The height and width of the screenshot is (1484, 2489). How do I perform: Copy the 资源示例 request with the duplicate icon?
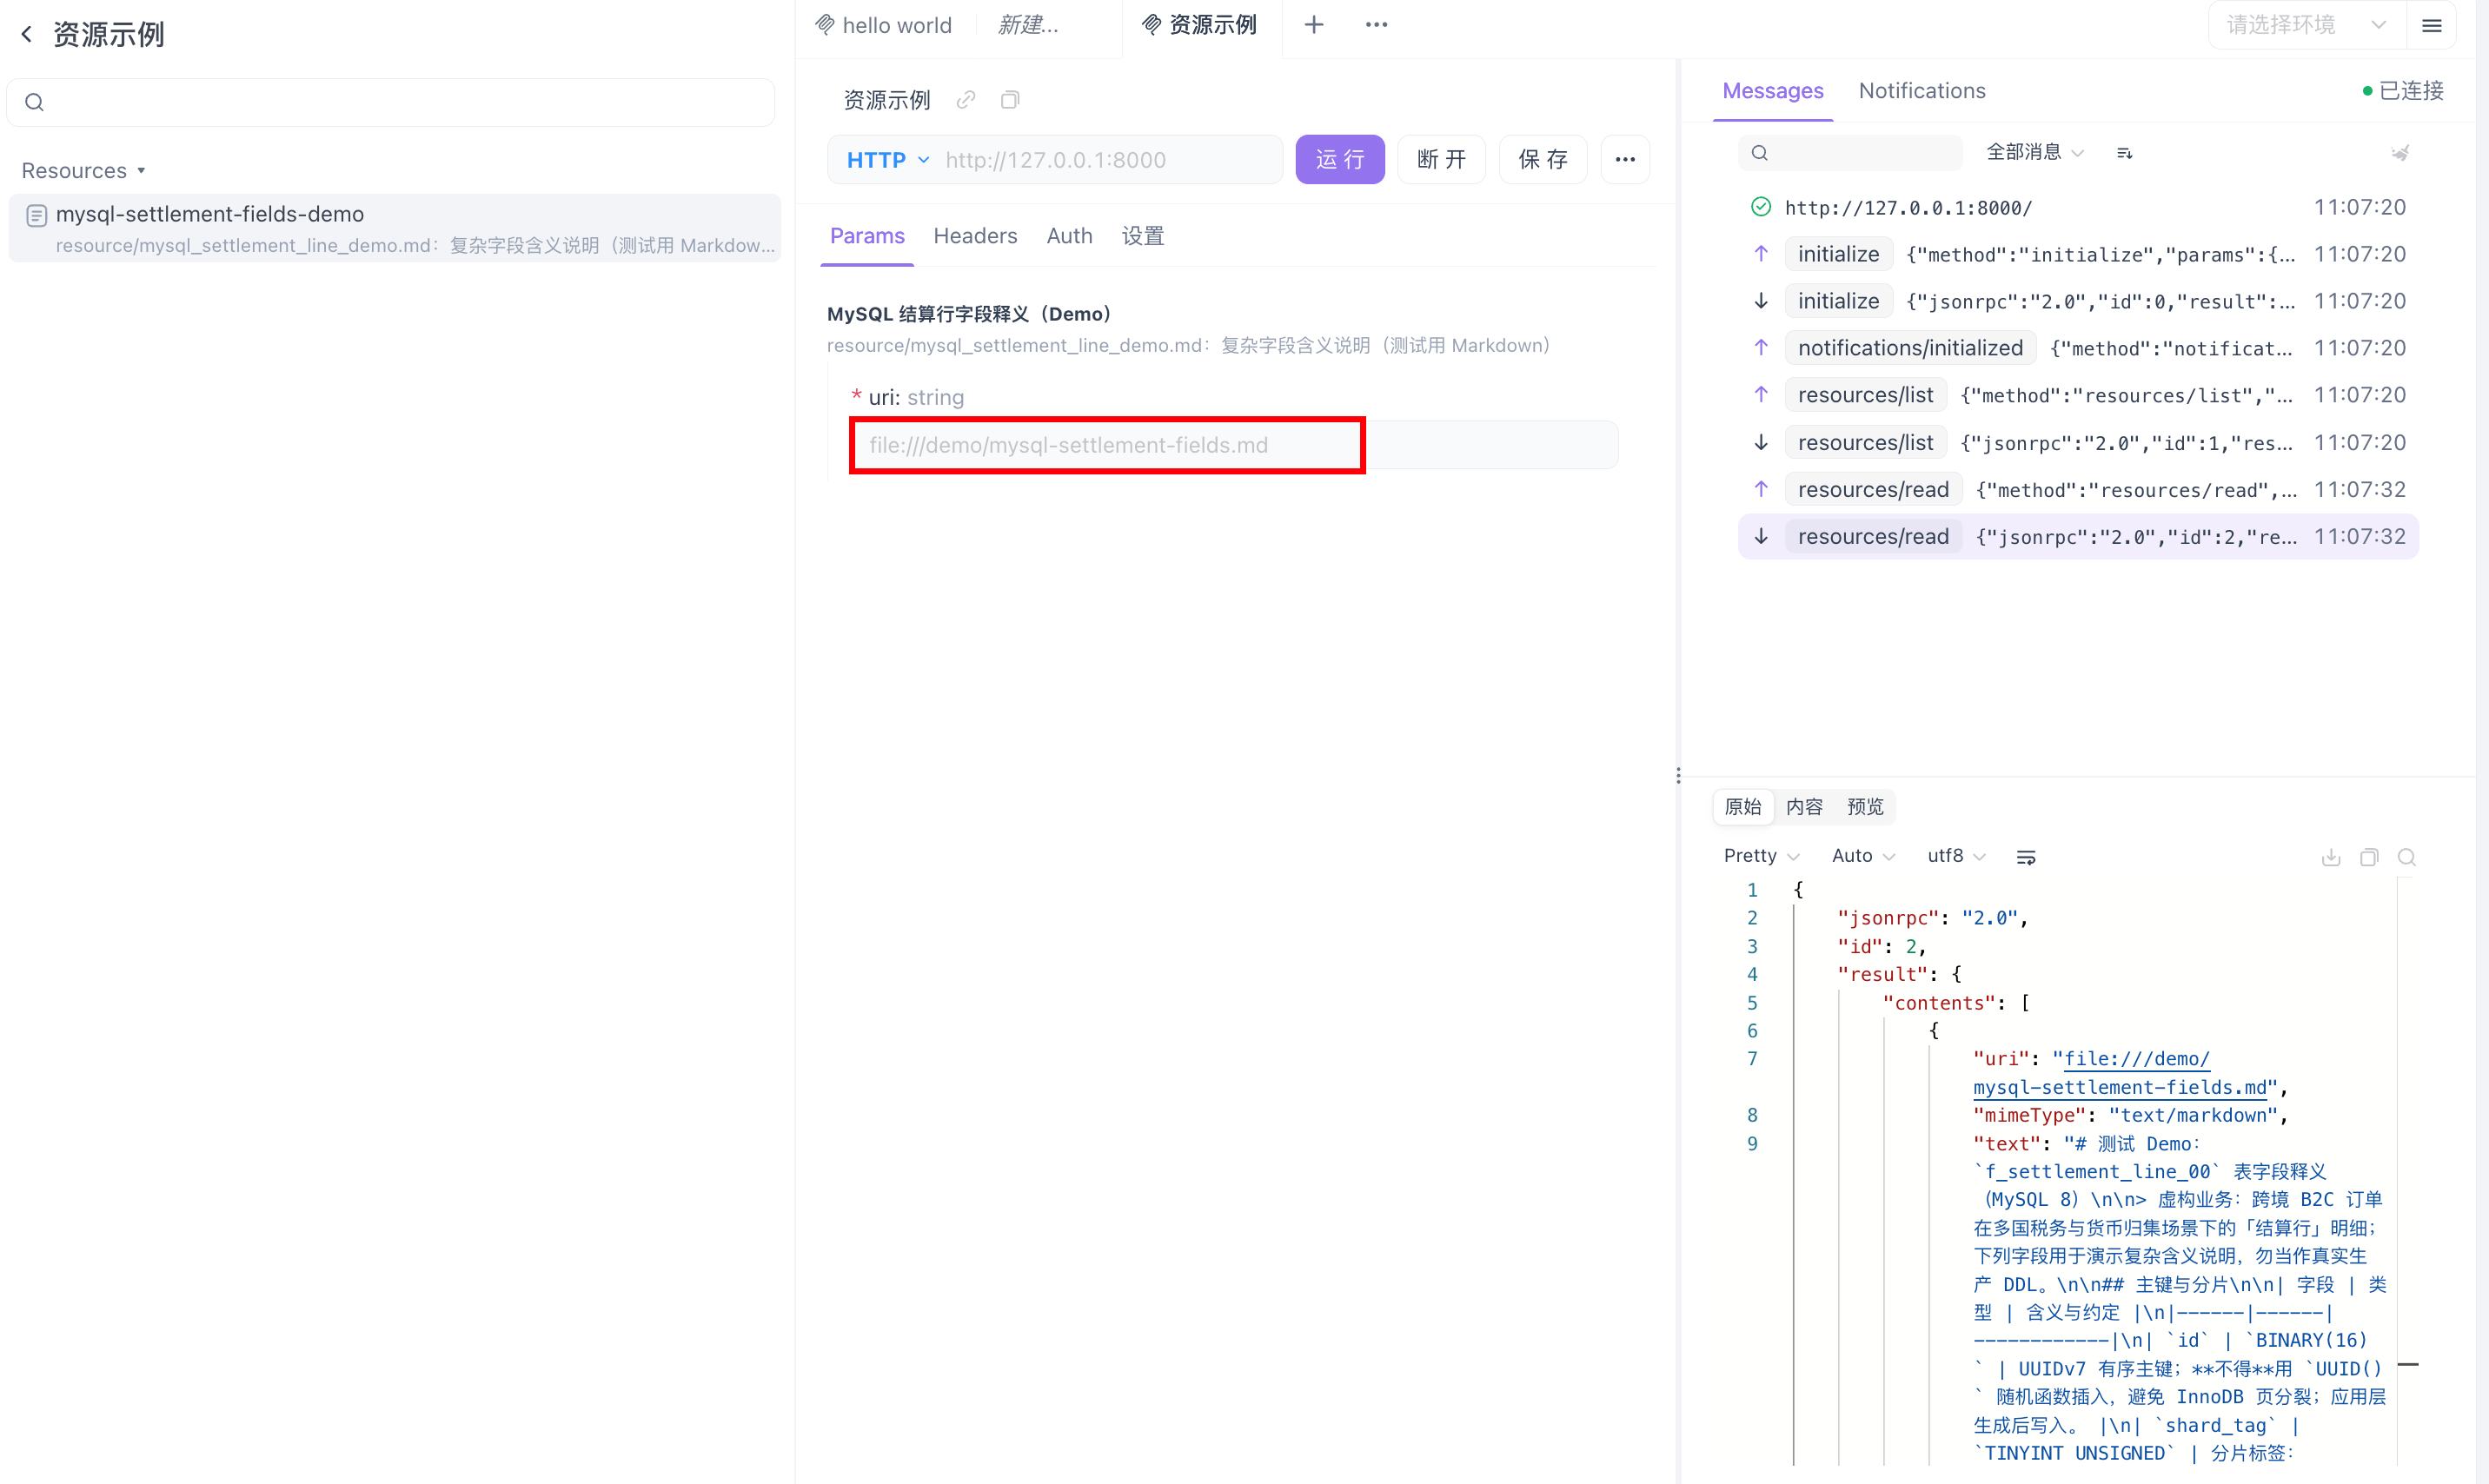point(1010,99)
